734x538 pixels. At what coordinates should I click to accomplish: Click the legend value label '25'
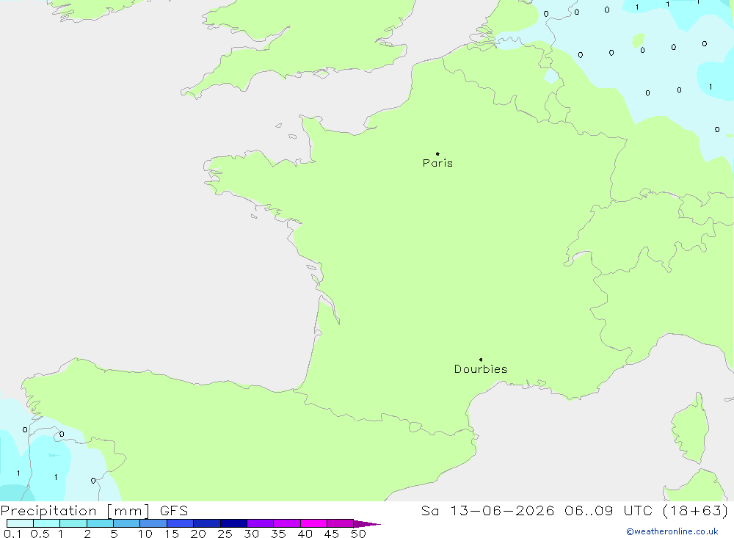[225, 534]
